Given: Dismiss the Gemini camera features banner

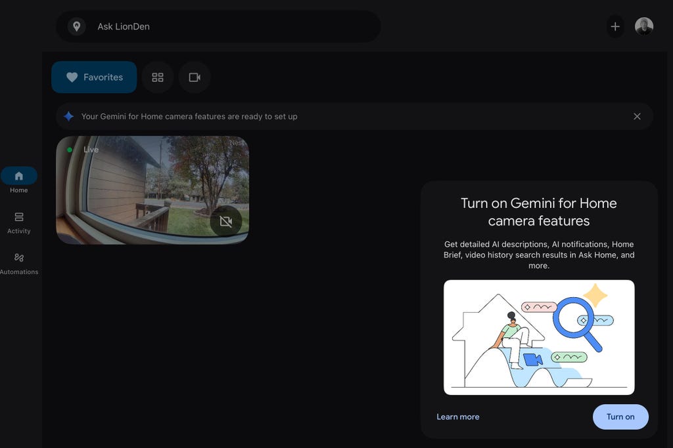Looking at the screenshot, I should (637, 117).
